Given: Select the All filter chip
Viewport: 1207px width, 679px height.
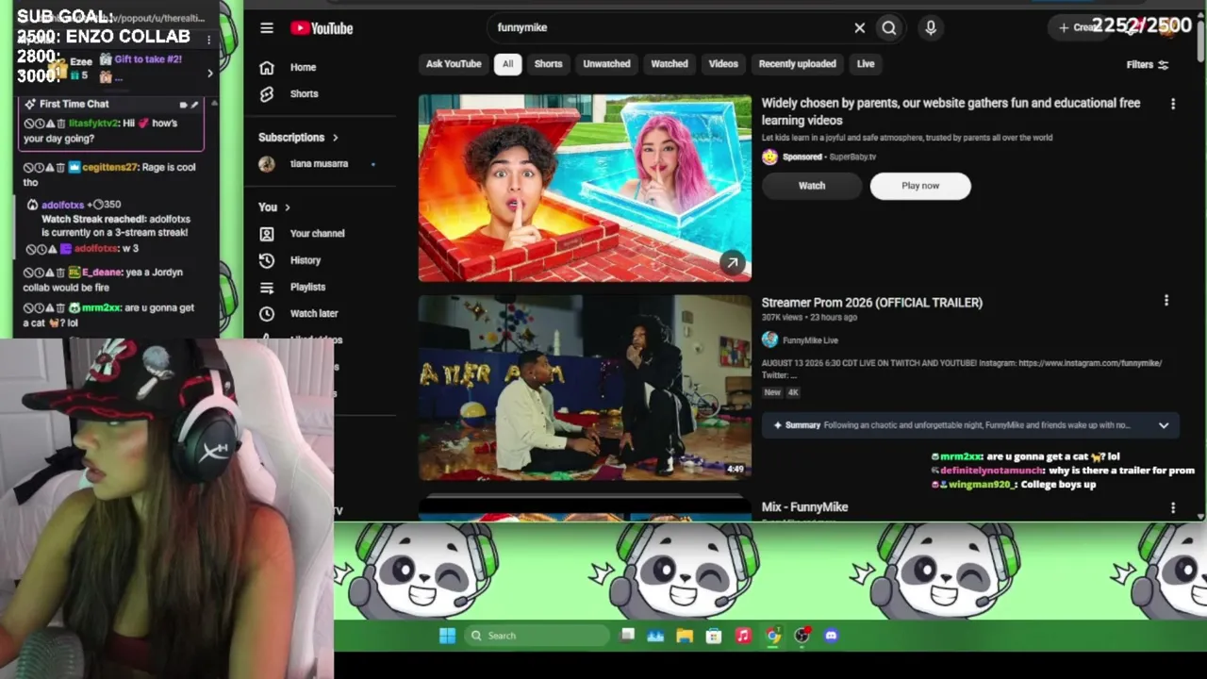Looking at the screenshot, I should (x=507, y=64).
